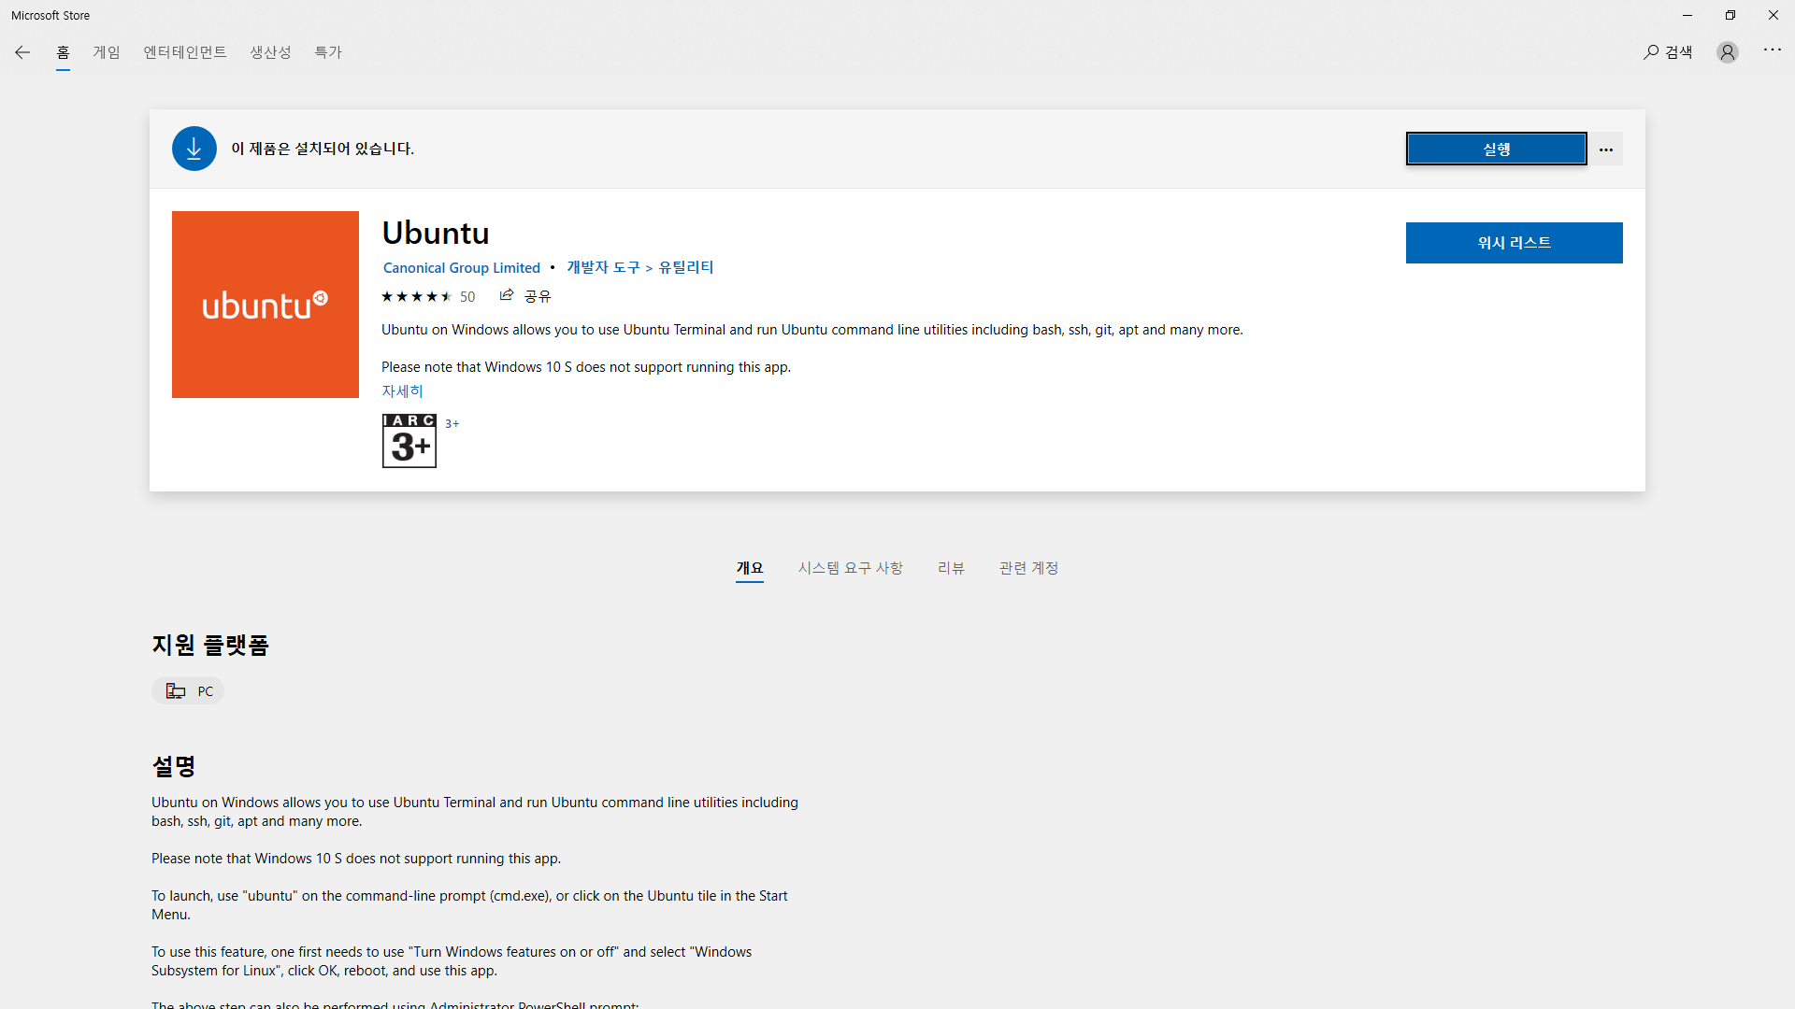Expand the description via 자세히 link
1795x1009 pixels.
[402, 391]
